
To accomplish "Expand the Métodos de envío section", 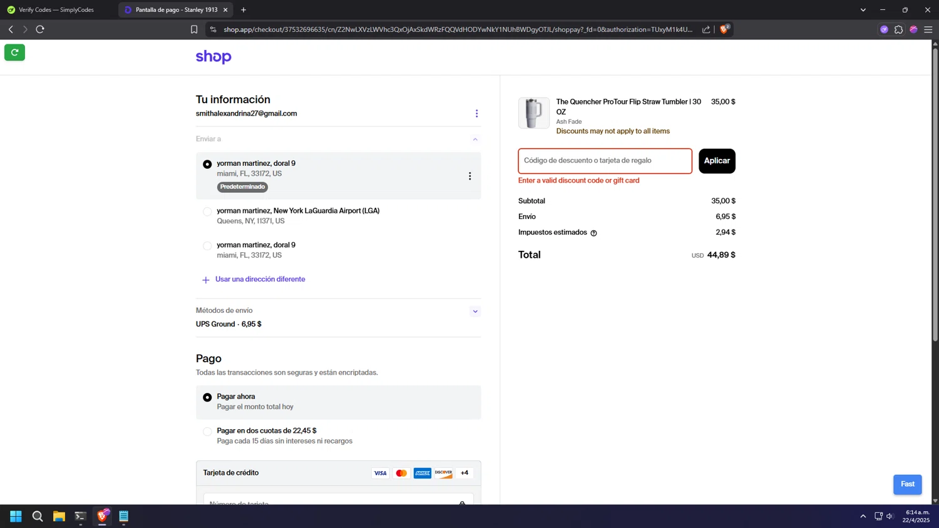I will [x=475, y=312].
